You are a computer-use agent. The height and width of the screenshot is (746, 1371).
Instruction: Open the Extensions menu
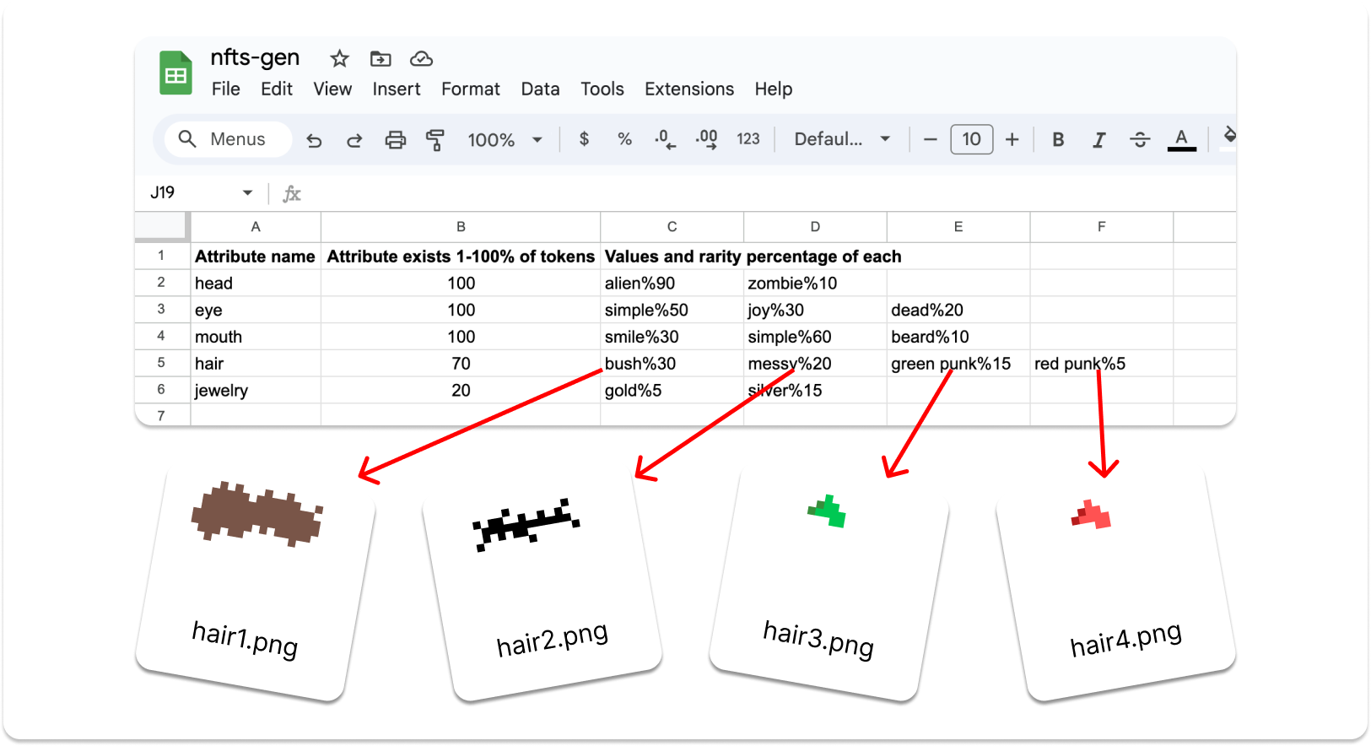[x=689, y=89]
